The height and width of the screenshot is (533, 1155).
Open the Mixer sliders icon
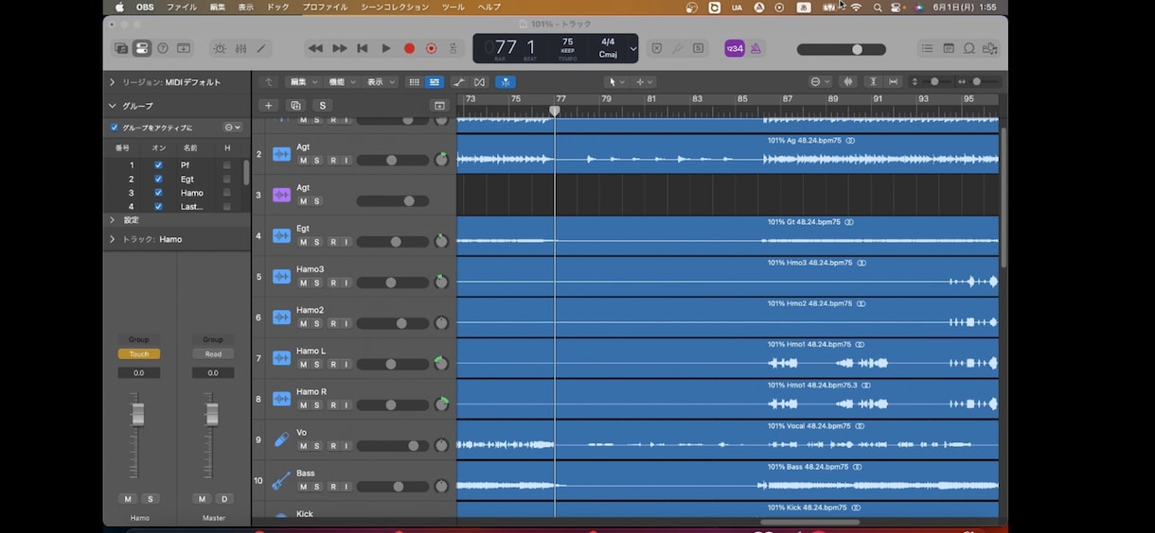(240, 48)
